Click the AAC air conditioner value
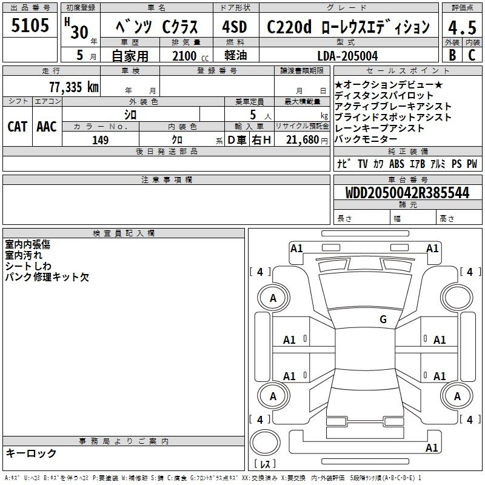 47,127
